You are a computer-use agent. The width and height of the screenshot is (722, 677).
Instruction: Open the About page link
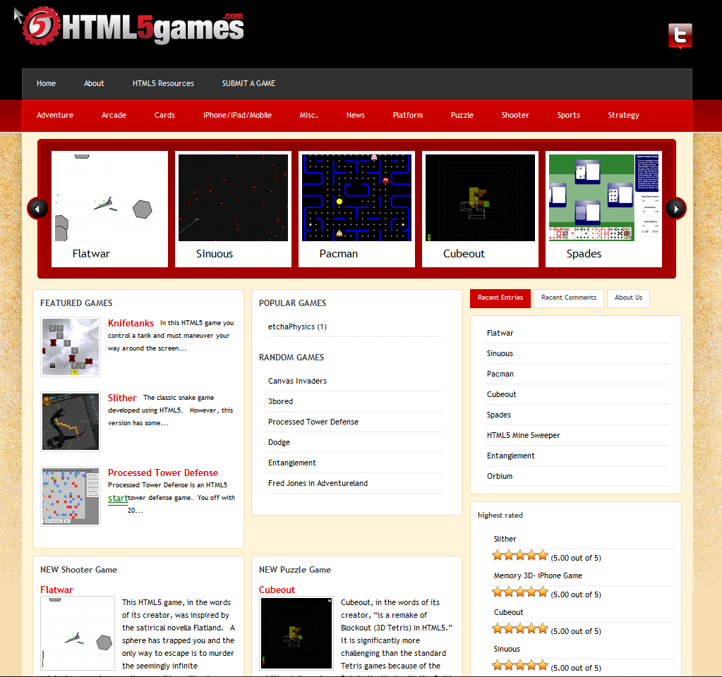coord(94,83)
